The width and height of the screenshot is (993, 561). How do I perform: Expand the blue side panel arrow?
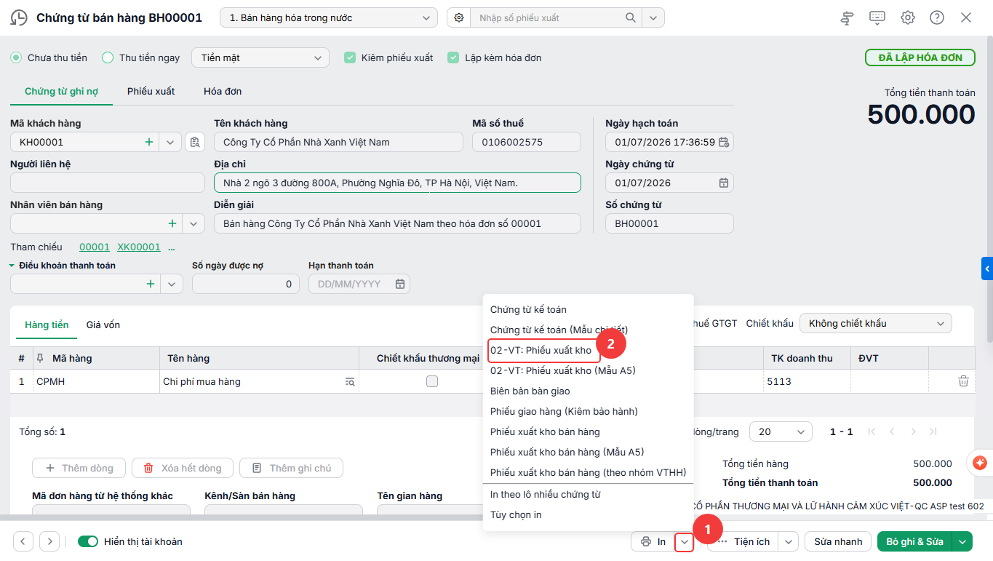(987, 268)
